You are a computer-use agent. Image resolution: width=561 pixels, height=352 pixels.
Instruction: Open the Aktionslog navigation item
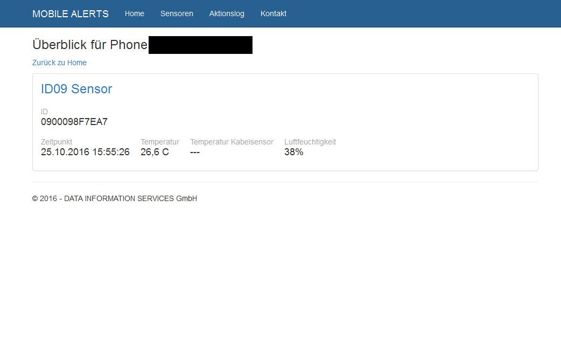pos(227,13)
